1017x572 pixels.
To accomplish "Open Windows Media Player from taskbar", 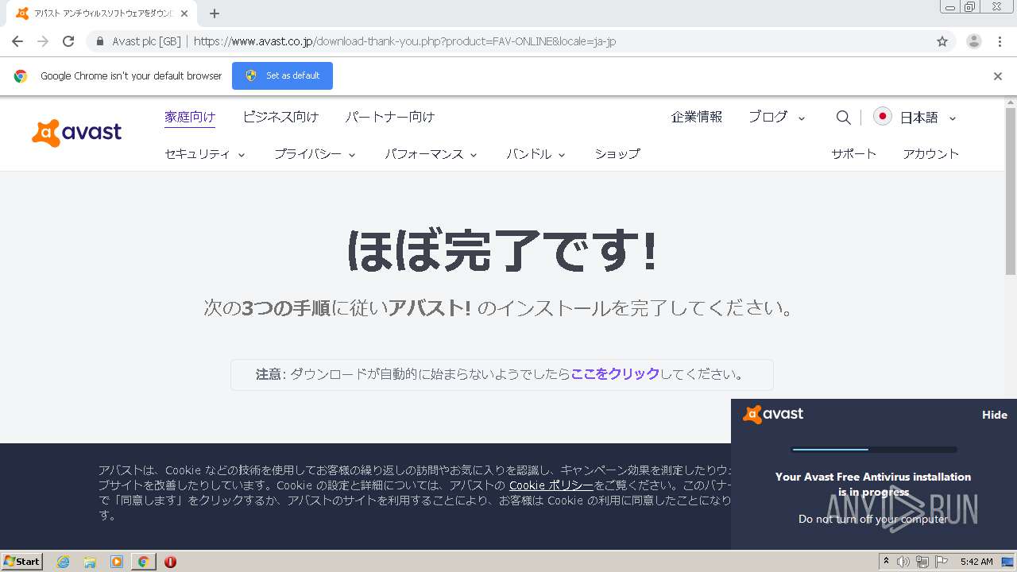I will coord(117,562).
